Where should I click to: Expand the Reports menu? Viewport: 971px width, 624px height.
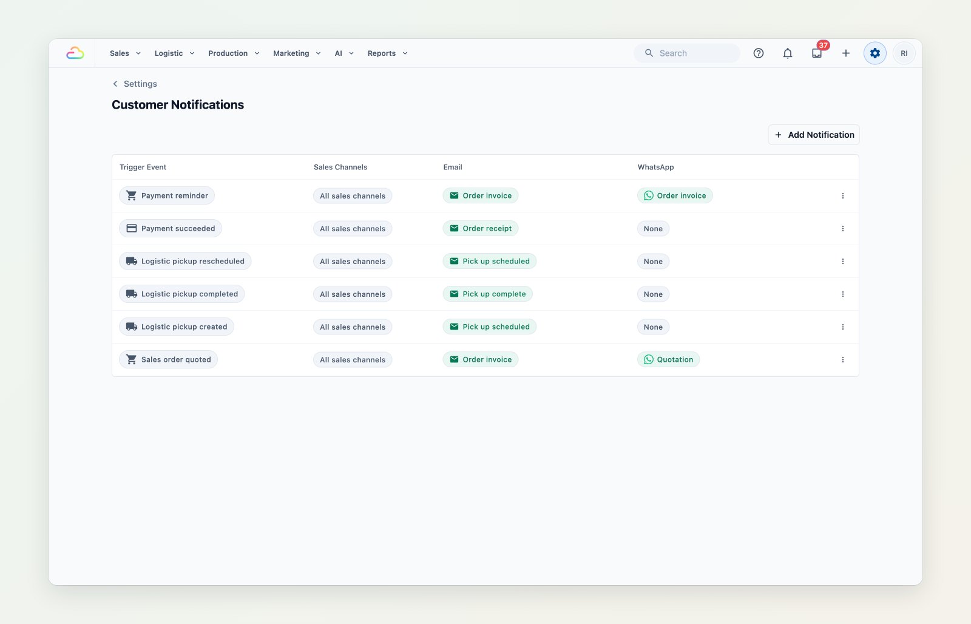[x=387, y=53]
